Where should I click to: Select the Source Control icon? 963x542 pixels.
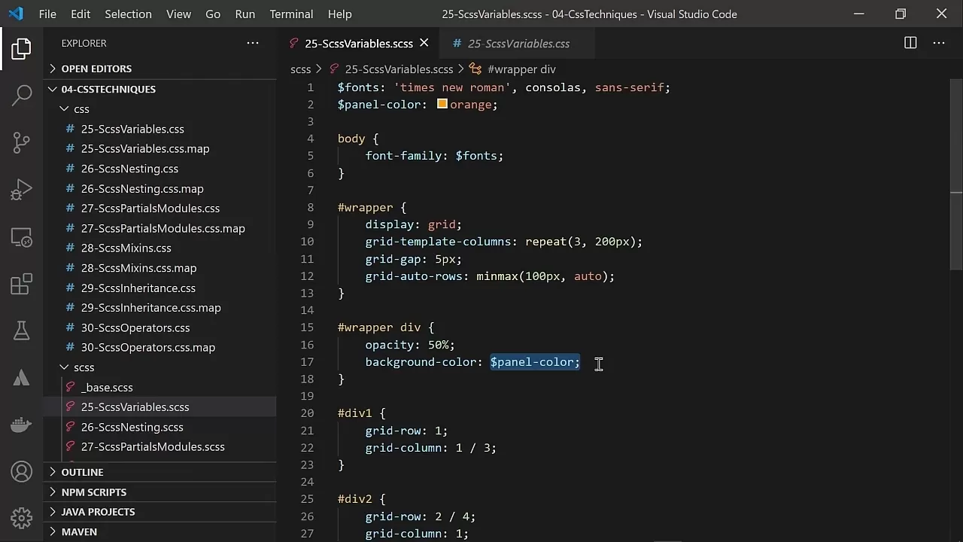[x=20, y=142]
